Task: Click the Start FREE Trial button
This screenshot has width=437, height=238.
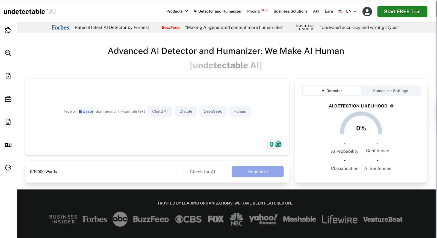Action: point(402,11)
